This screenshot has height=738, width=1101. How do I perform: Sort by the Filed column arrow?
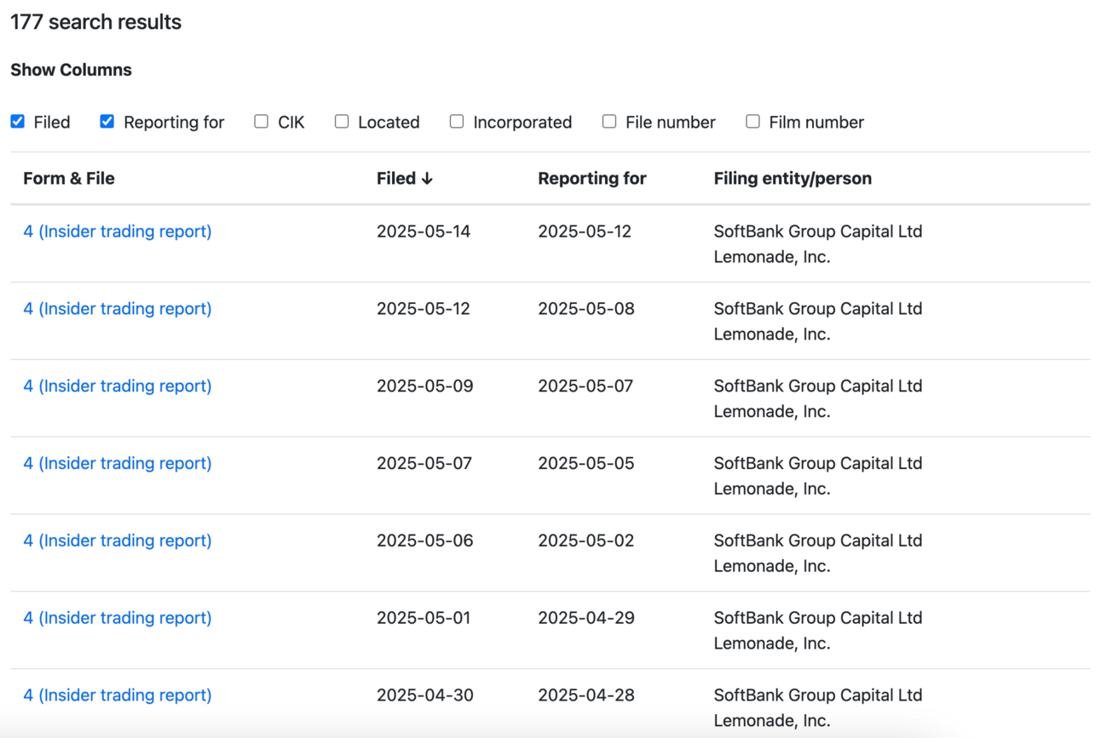427,179
